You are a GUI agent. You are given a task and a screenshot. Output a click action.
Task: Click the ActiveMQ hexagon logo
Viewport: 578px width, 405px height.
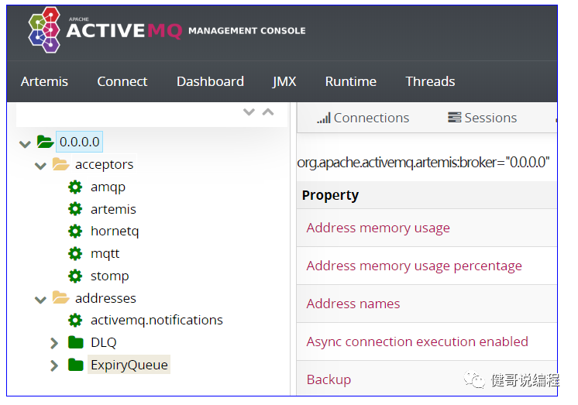pyautogui.click(x=45, y=30)
